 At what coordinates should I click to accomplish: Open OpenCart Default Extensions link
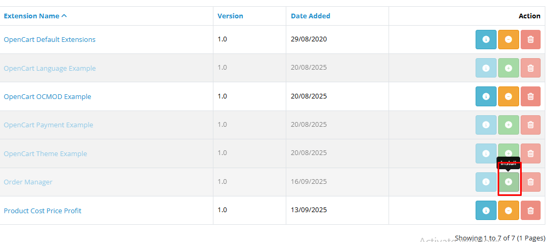49,40
